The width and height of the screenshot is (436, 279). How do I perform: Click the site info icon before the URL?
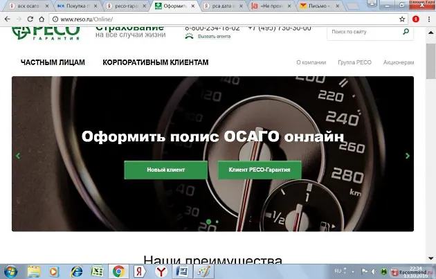[x=55, y=19]
